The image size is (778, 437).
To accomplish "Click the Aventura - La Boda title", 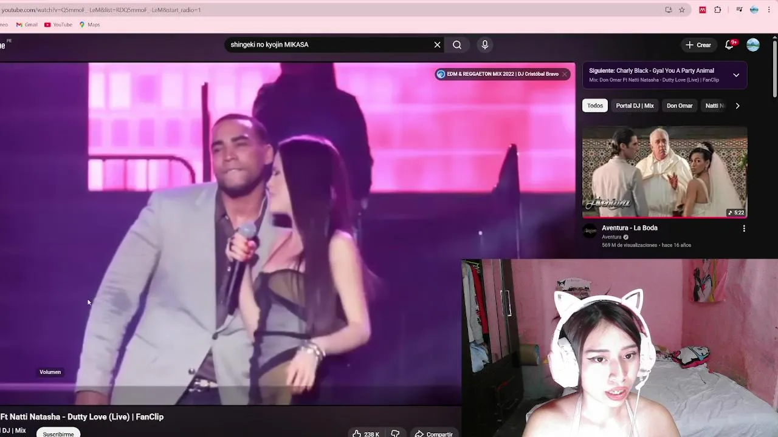I will (630, 228).
